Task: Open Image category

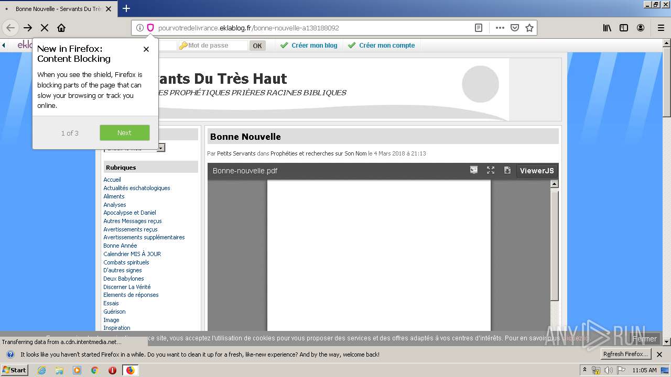Action: coord(111,320)
